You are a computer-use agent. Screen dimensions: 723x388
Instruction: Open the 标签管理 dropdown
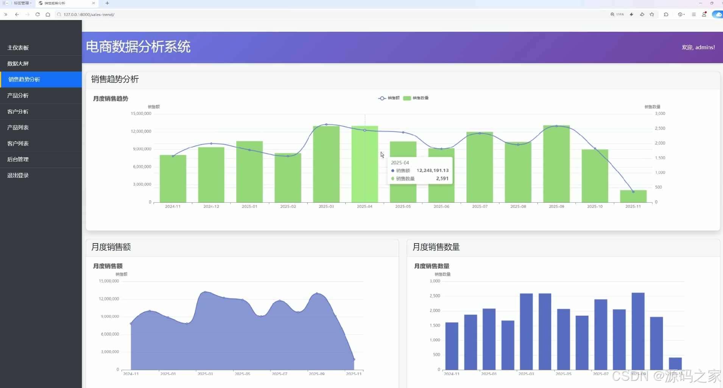pyautogui.click(x=23, y=3)
